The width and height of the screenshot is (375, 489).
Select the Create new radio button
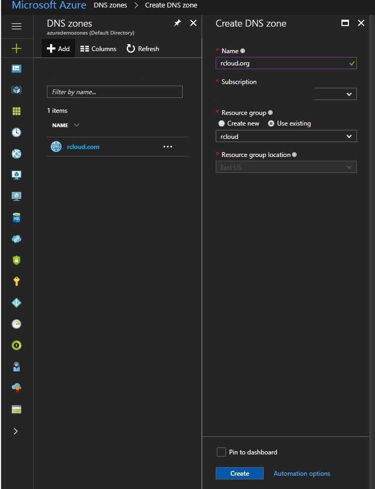pyautogui.click(x=222, y=123)
